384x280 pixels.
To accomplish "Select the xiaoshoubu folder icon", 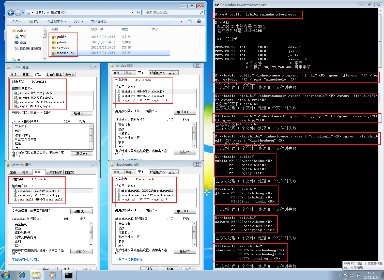I will pyautogui.click(x=54, y=53).
